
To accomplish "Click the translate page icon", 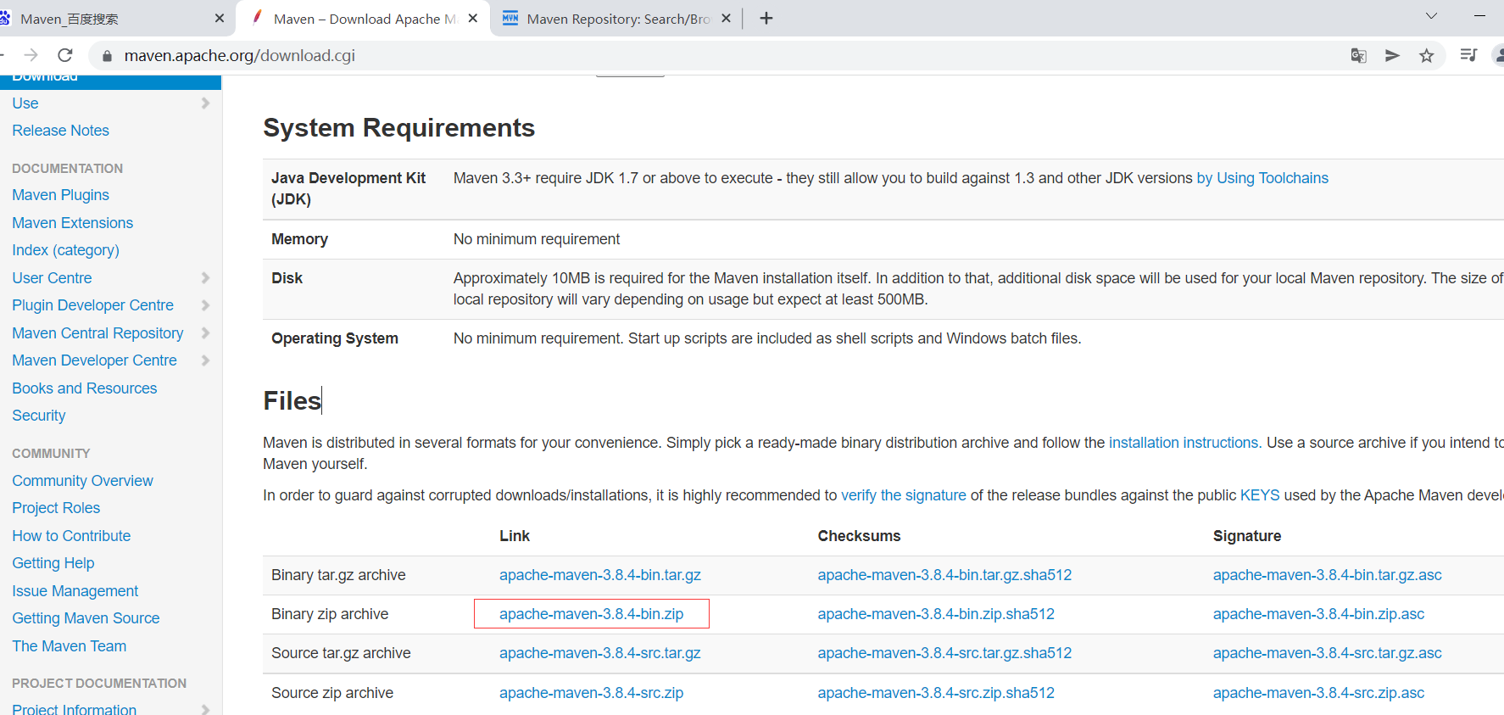I will tap(1358, 55).
